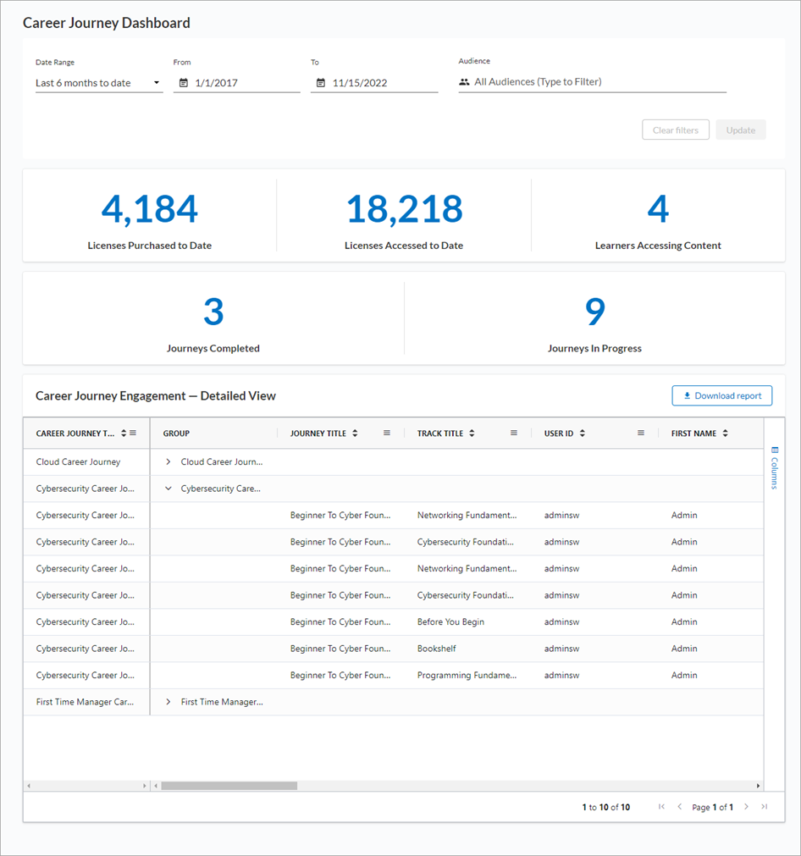The height and width of the screenshot is (856, 801).
Task: Click the horizontal table scrollbar thumb
Action: click(229, 786)
